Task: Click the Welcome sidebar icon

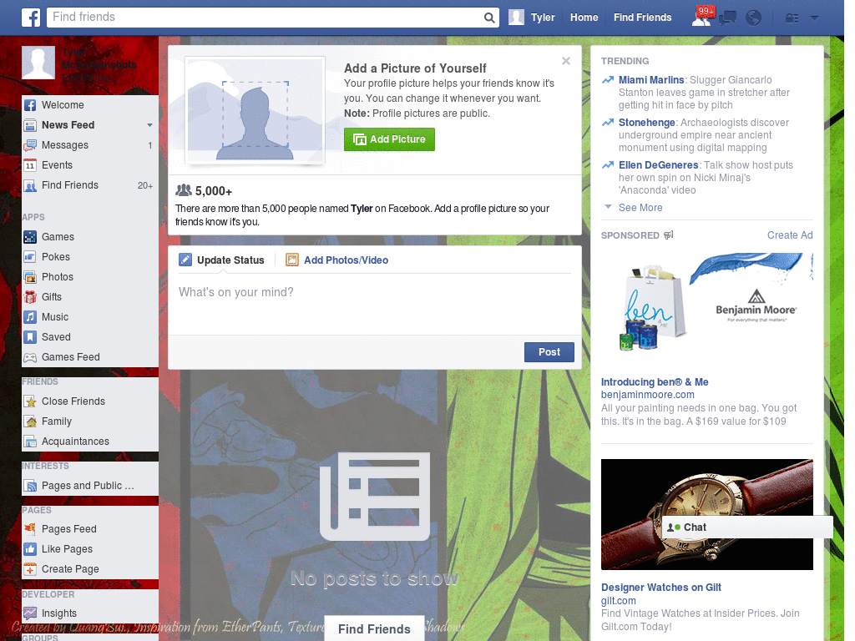Action: pyautogui.click(x=30, y=105)
